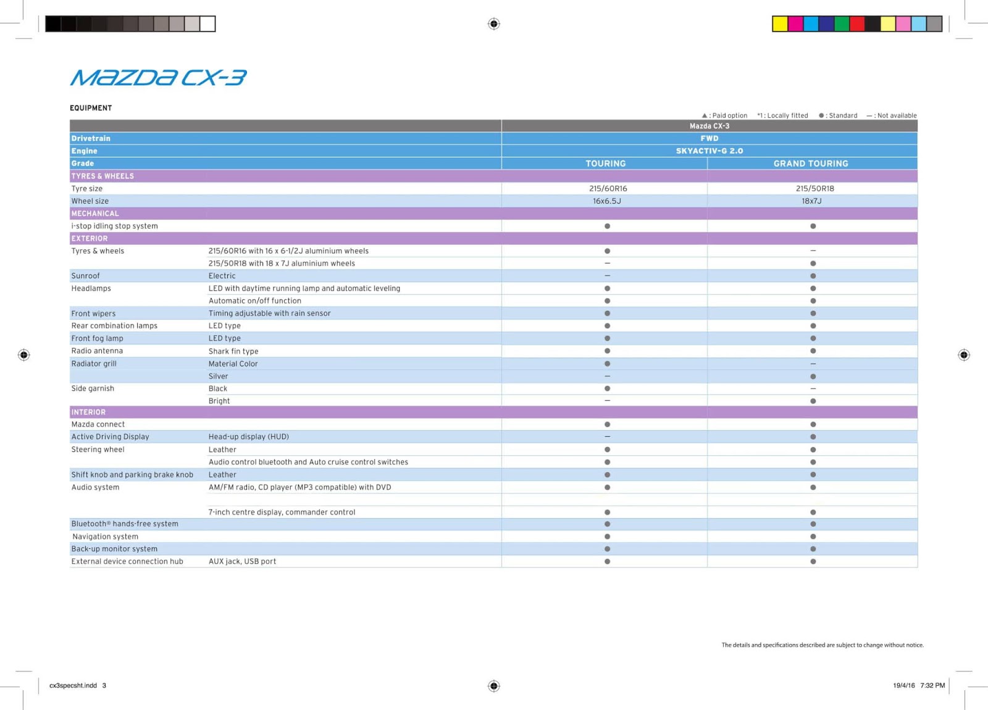
Task: Click 'Shift knob and parking brake knob' label
Action: [132, 475]
